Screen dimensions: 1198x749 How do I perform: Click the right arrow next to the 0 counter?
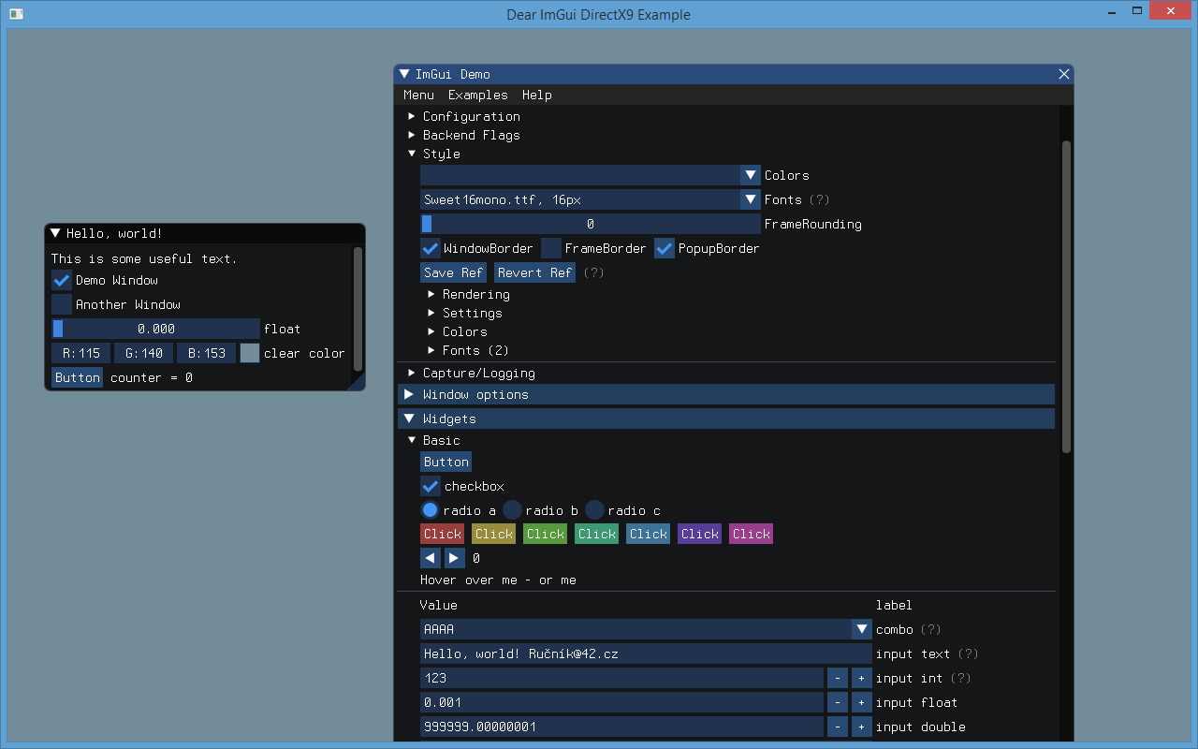[x=454, y=557]
